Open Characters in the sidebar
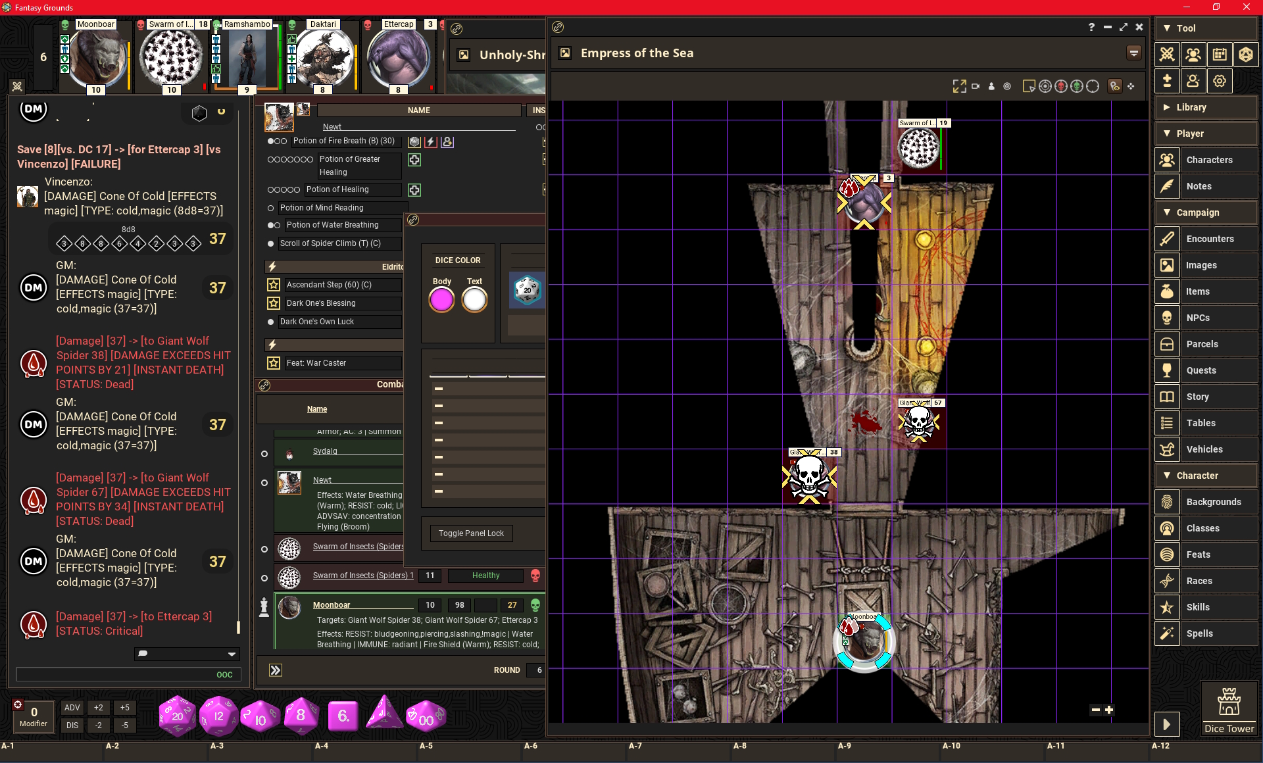 click(1206, 160)
